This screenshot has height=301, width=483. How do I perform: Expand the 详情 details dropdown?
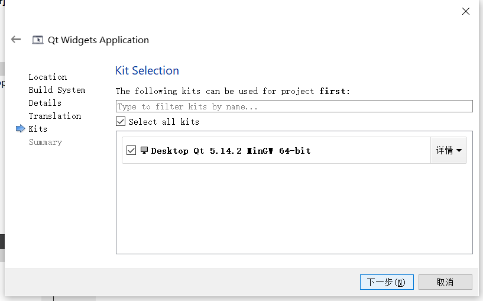(449, 150)
